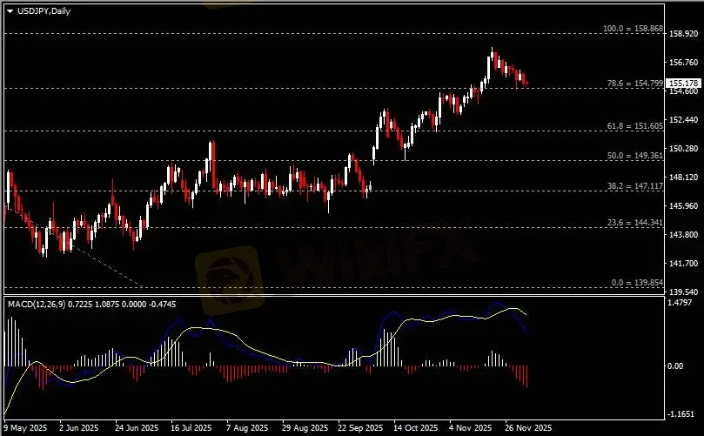Image resolution: width=704 pixels, height=436 pixels.
Task: Click the 158.920 price axis value
Action: [x=684, y=34]
